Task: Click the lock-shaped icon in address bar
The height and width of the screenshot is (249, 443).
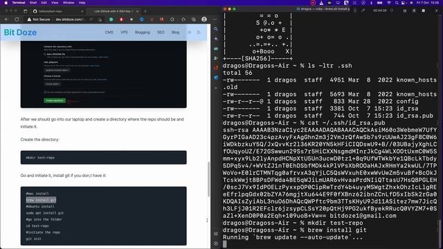Action: pos(100,19)
